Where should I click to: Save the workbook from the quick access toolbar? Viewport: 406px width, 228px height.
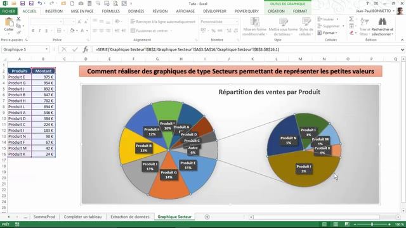click(23, 4)
